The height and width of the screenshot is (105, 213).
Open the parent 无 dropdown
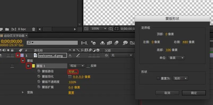pyautogui.click(x=122, y=55)
